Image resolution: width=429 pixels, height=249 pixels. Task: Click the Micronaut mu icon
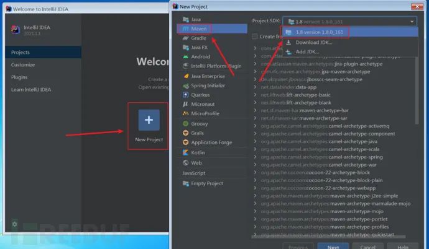tap(186, 104)
